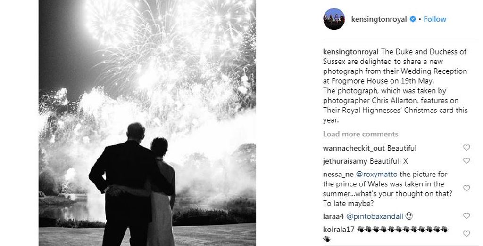Like the comment by jethuraisamy
Viewport: 483px width, 246px height.
click(x=466, y=160)
